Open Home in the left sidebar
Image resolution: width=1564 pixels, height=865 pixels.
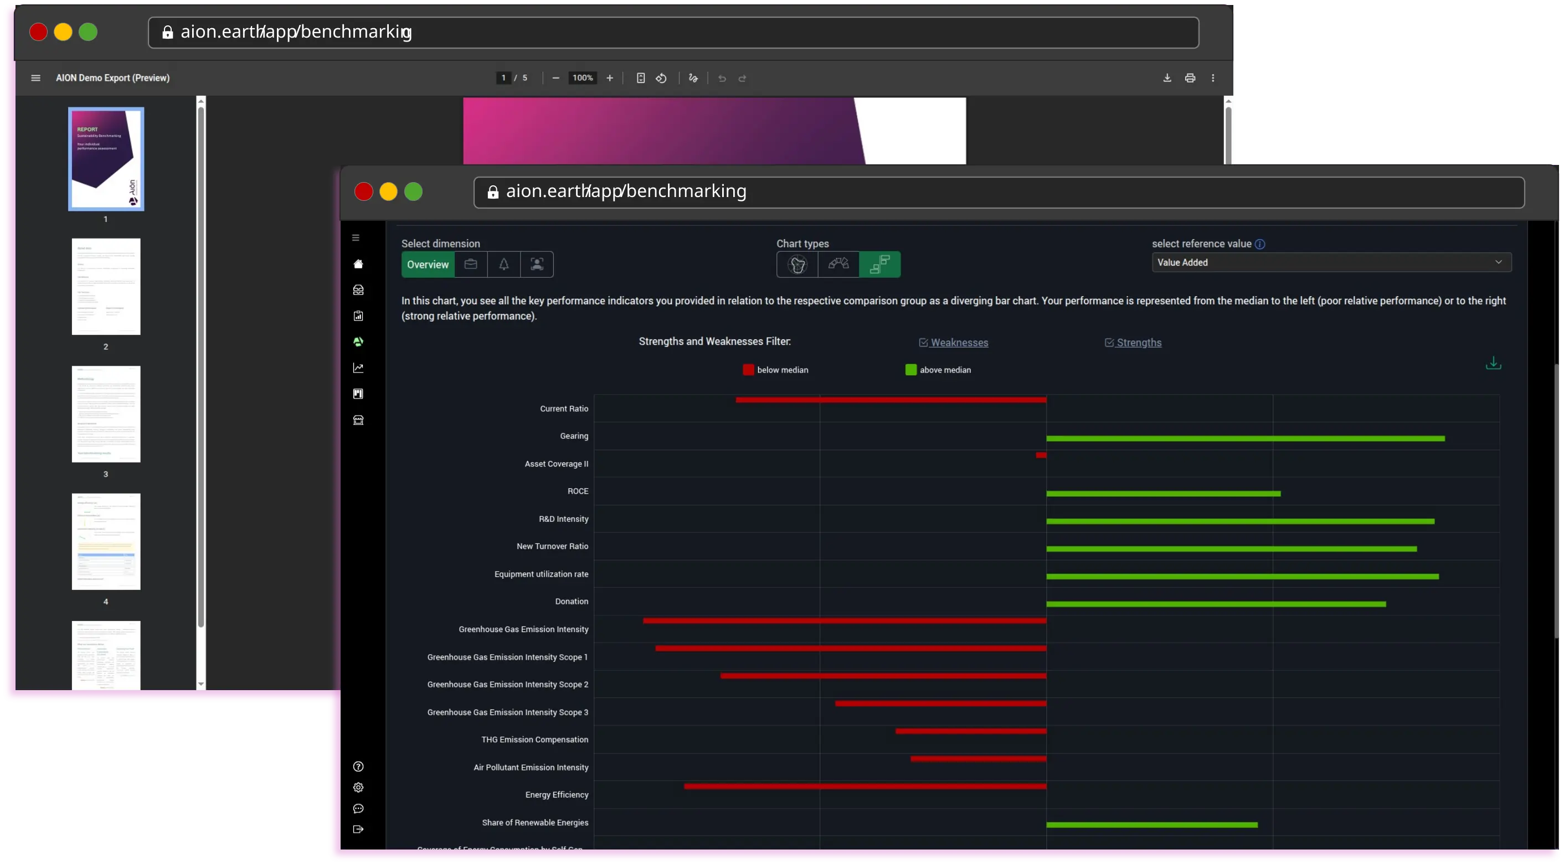pos(358,263)
